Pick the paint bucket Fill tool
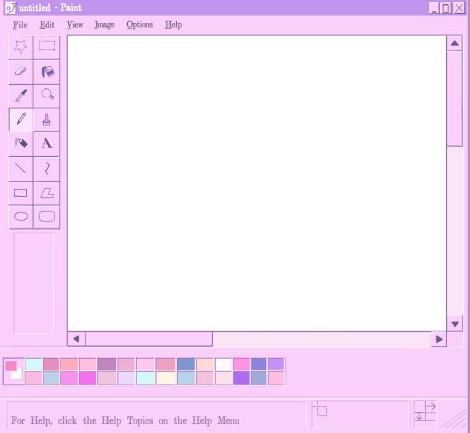This screenshot has height=433, width=470. (x=47, y=72)
